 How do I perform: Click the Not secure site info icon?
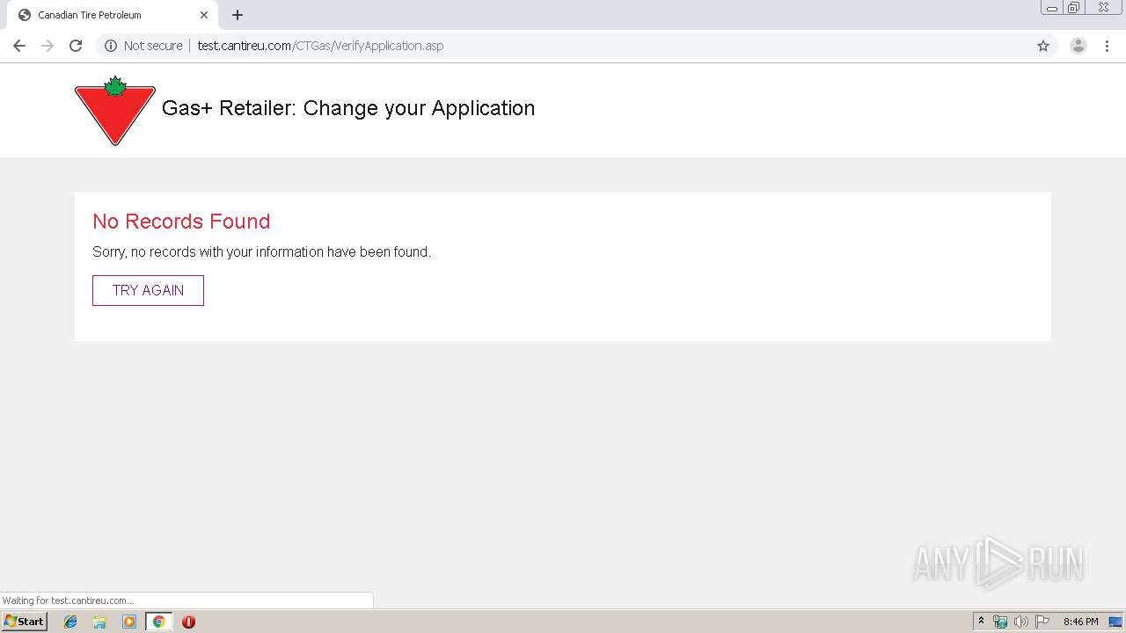111,46
